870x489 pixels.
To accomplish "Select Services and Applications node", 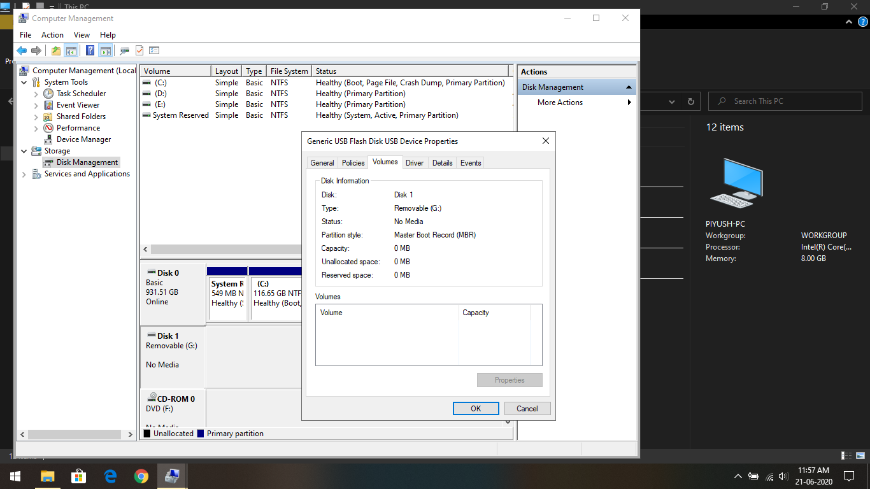I will (x=87, y=174).
